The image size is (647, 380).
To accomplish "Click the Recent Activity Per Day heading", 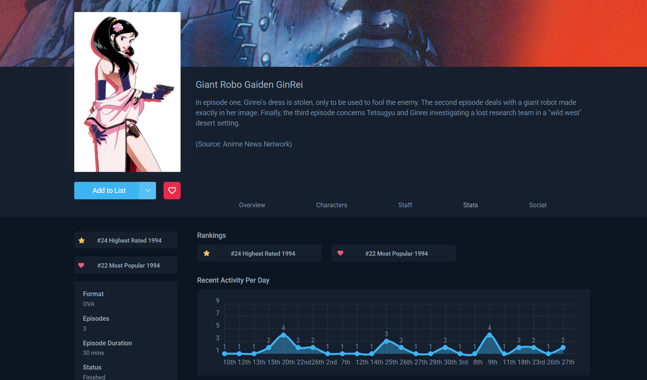I will [233, 280].
